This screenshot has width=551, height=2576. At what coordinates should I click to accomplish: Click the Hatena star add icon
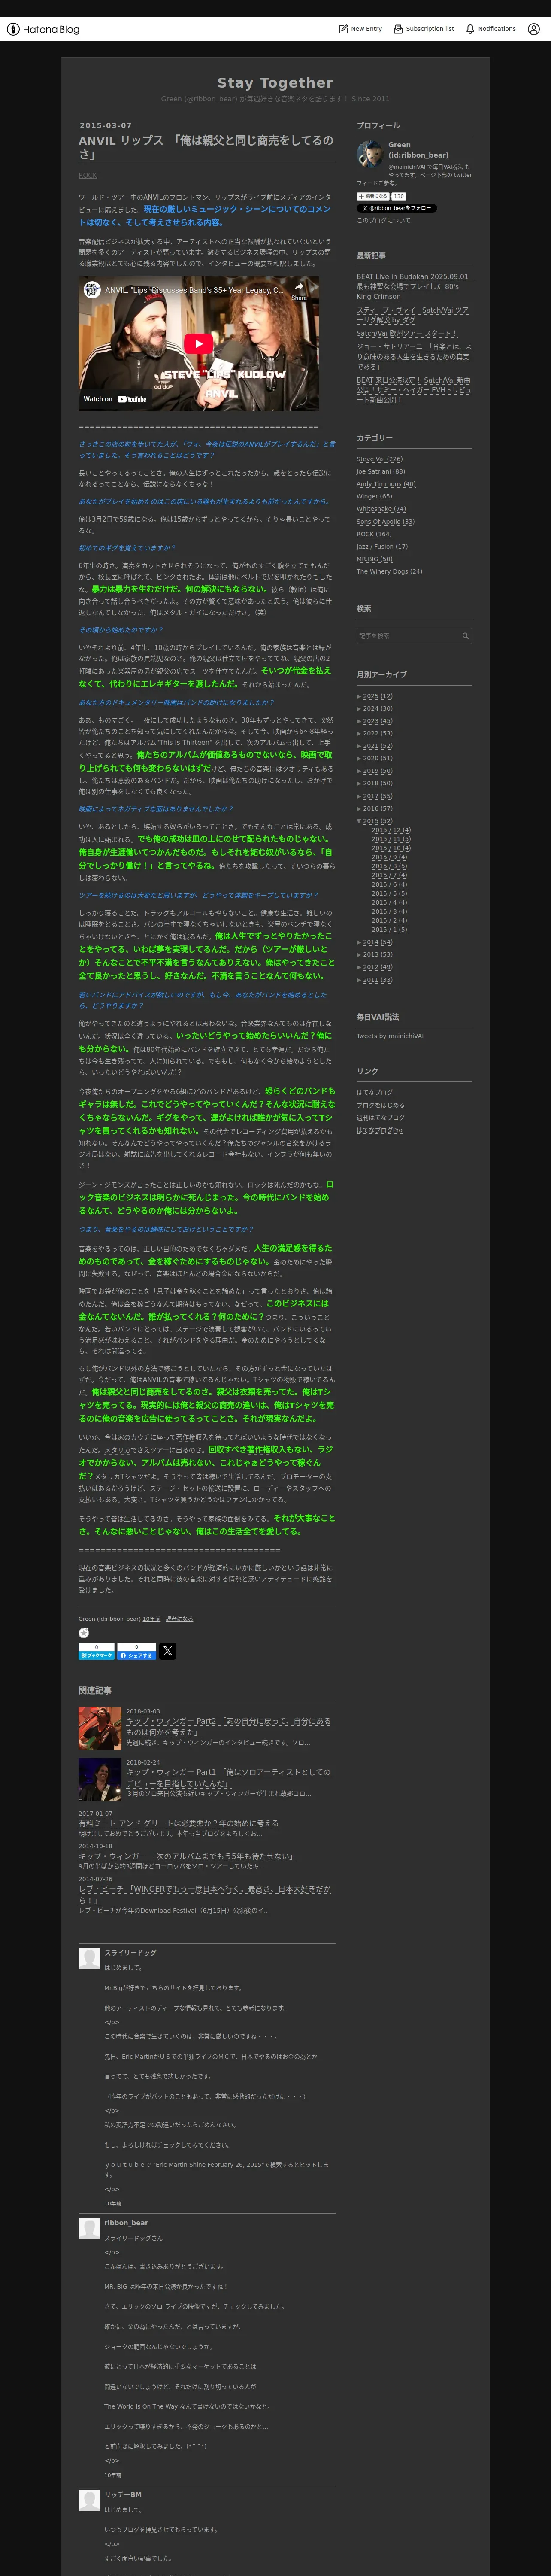click(x=84, y=1633)
